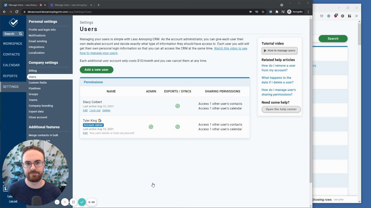371x208 pixels.
Task: Open Custom fields settings
Action: 38,83
